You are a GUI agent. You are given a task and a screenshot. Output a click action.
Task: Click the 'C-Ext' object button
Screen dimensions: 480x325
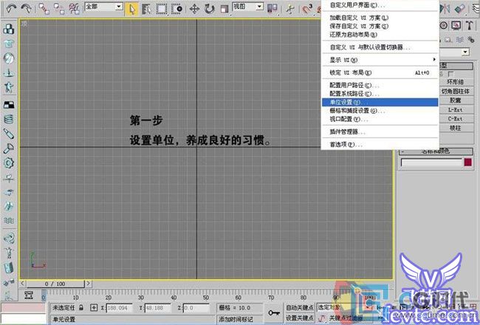pyautogui.click(x=455, y=118)
